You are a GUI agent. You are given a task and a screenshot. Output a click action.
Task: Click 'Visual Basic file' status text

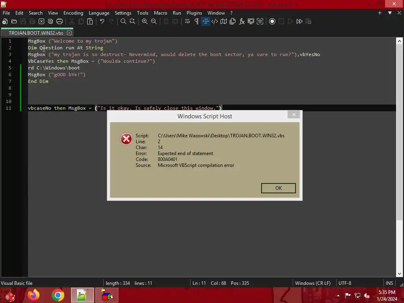point(17,283)
